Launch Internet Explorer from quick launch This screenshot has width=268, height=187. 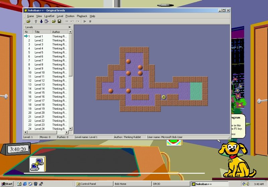pyautogui.click(x=25, y=184)
